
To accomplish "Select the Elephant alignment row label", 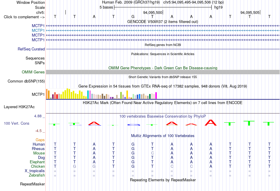I will click(x=37, y=162).
